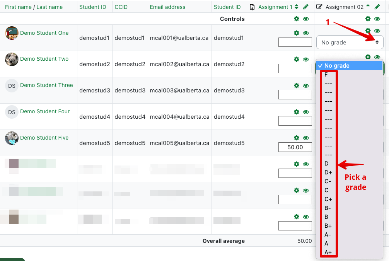
Task: Click the pencil edit icon for Assignment 1
Action: (306, 7)
